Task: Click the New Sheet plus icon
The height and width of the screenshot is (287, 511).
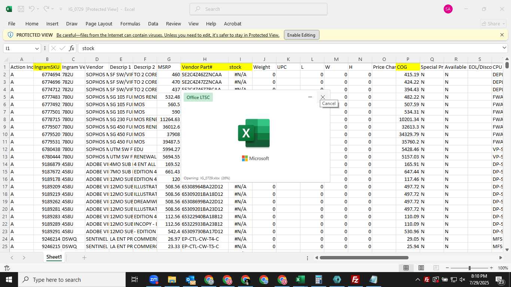Action: (84, 257)
